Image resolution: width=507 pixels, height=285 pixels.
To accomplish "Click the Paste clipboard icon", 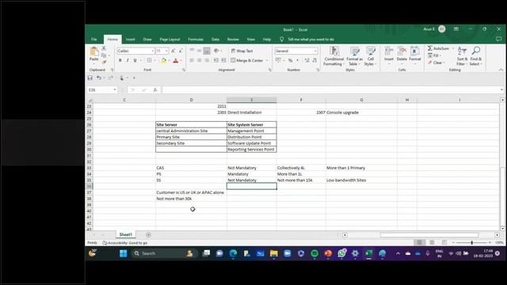I will (x=93, y=51).
